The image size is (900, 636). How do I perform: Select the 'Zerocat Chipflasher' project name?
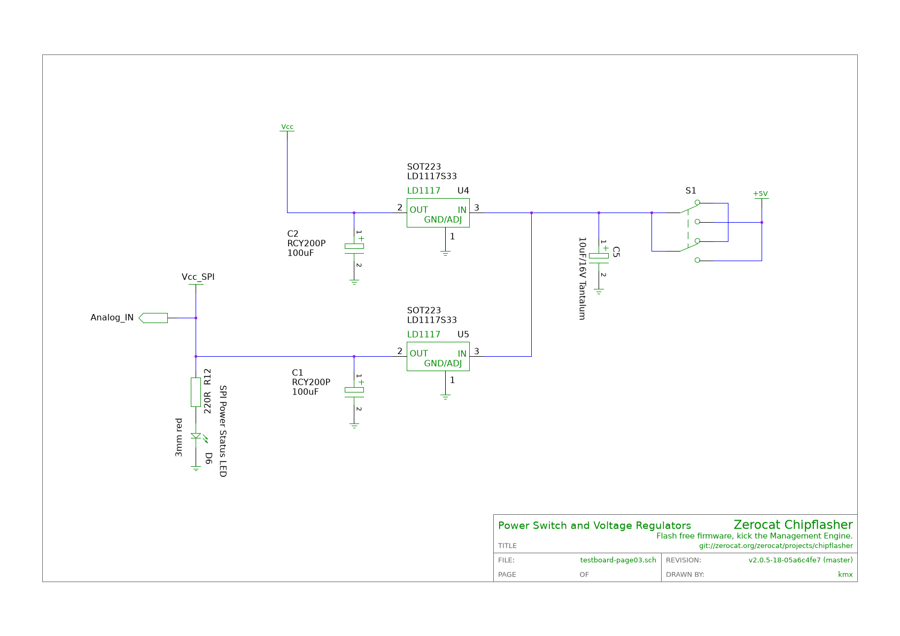[x=793, y=524]
